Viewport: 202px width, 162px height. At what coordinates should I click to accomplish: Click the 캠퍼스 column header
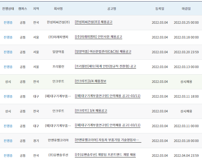click(x=23, y=9)
